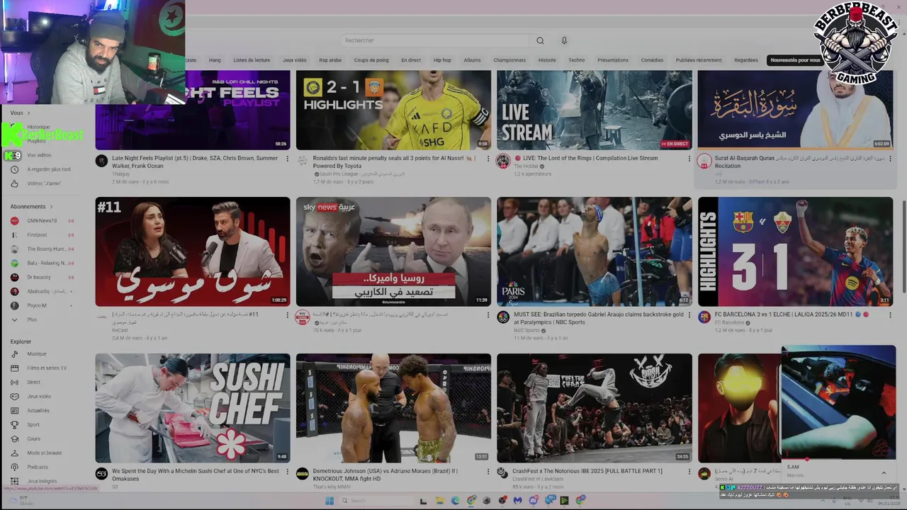Viewport: 907px width, 510px height.
Task: Select the En direct filter chip
Action: [x=411, y=60]
